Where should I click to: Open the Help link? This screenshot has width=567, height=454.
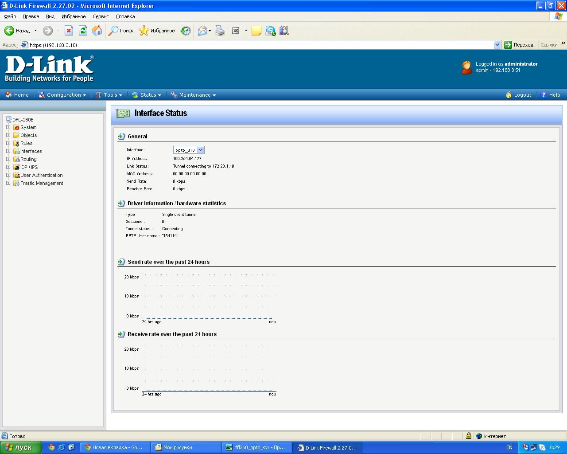[550, 95]
